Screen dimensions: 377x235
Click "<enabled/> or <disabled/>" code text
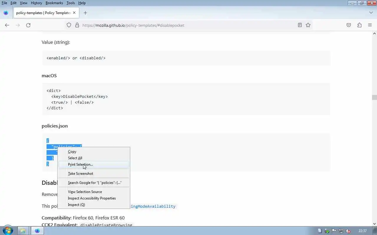coord(76,58)
